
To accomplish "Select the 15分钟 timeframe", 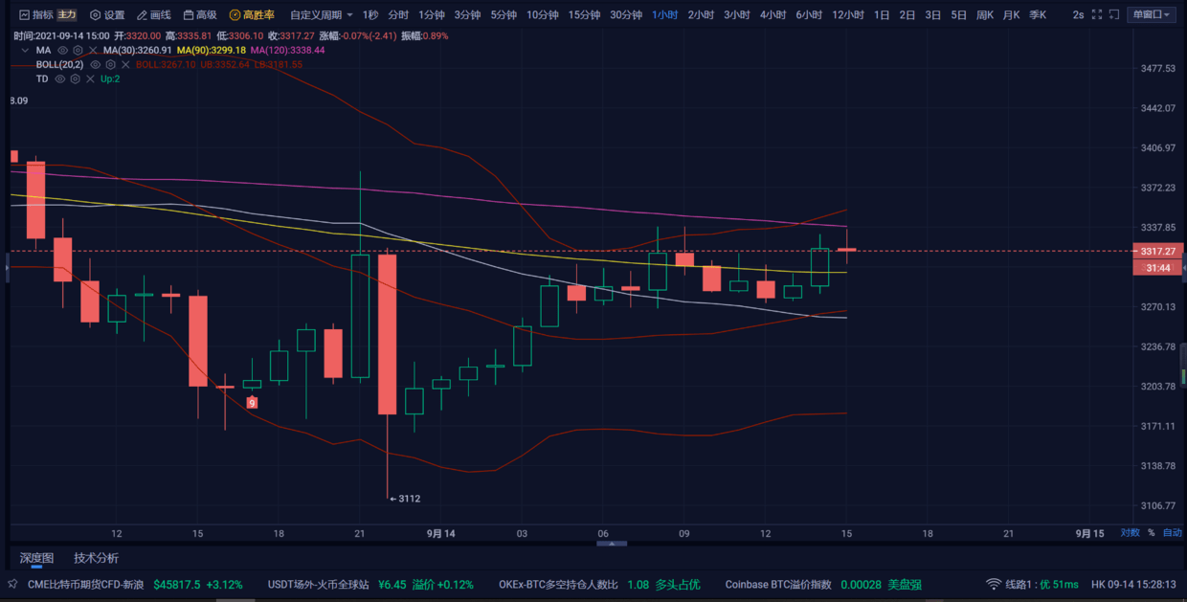I will tap(584, 15).
